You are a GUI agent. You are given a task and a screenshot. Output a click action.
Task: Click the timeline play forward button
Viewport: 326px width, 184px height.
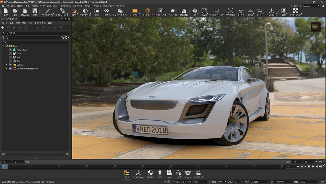pos(313,166)
